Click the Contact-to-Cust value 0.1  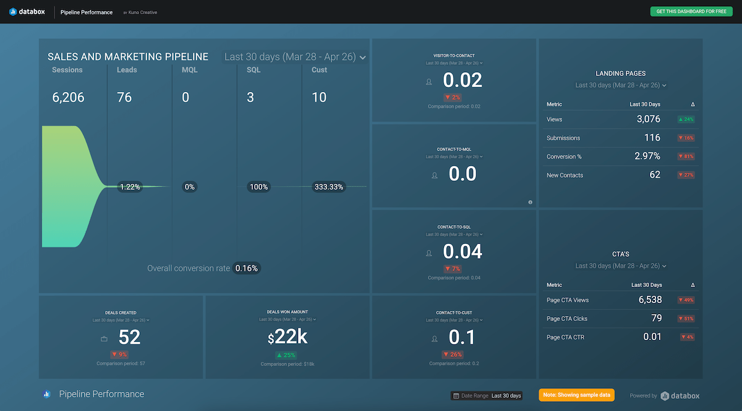tap(463, 337)
